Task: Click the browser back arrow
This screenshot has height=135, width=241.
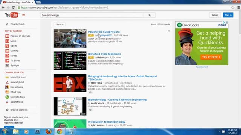Action: (3, 7)
